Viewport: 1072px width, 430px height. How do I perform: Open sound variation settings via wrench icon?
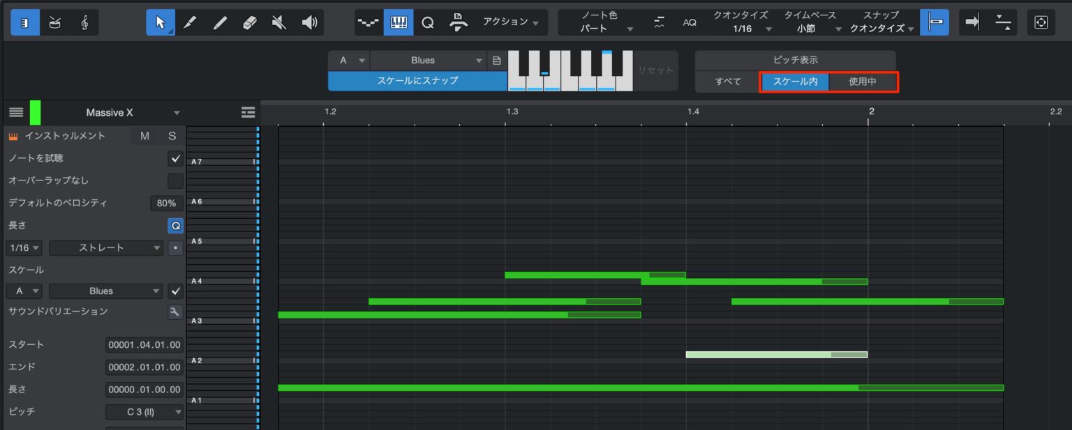[175, 312]
